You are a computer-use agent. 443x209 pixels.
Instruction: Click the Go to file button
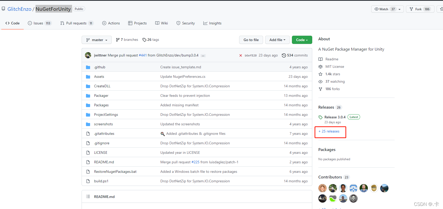click(x=251, y=40)
